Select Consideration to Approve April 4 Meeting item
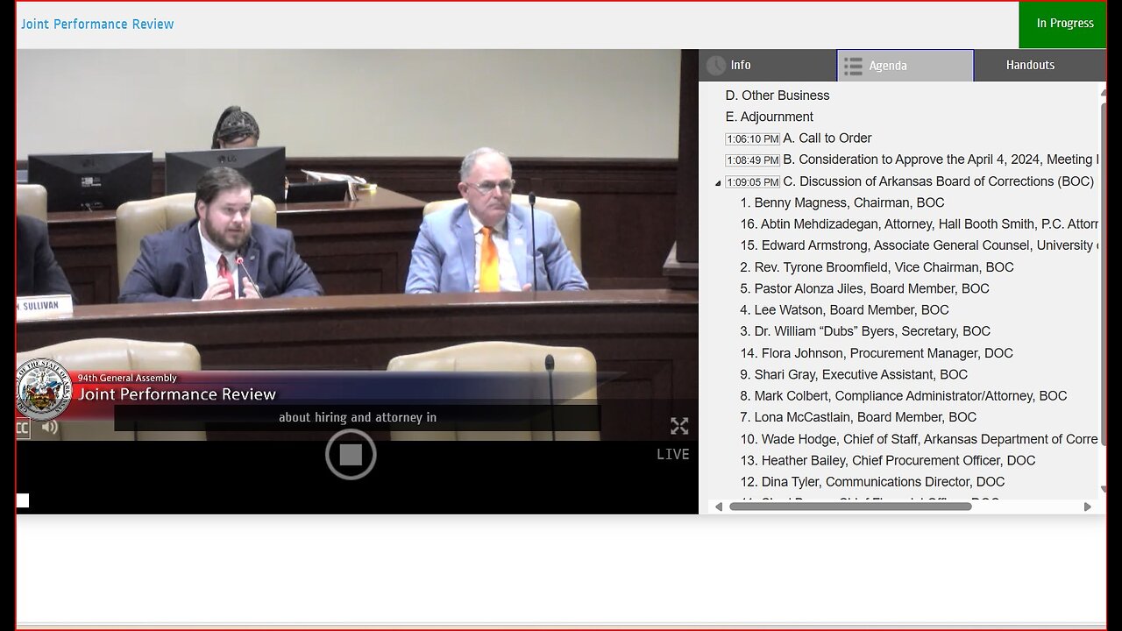Image resolution: width=1122 pixels, height=631 pixels. [941, 160]
